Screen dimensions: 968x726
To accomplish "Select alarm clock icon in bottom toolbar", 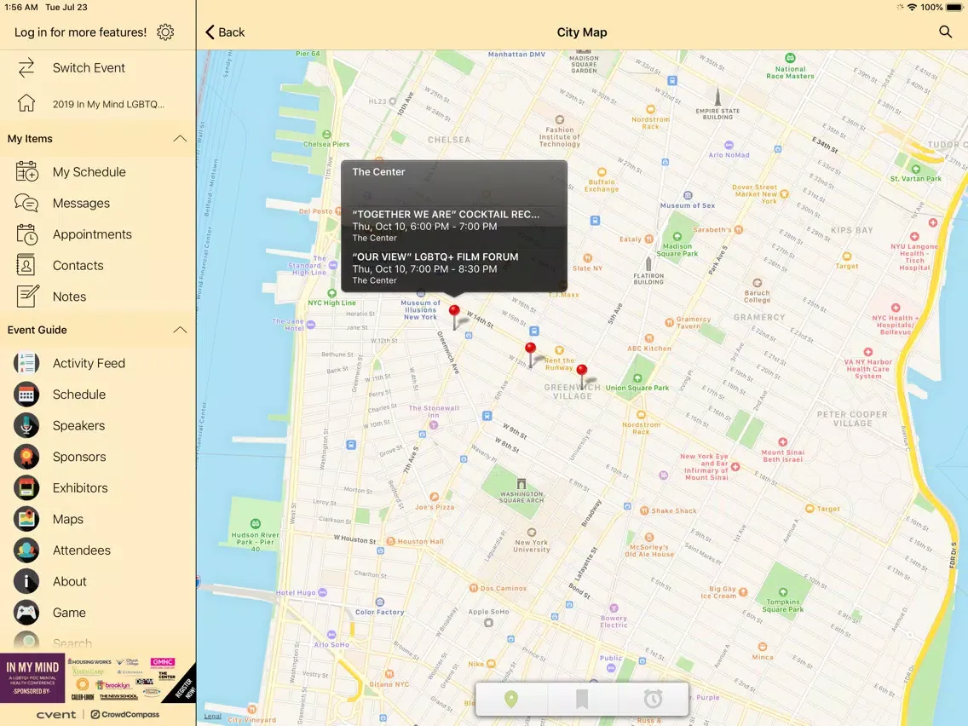I will (x=653, y=699).
